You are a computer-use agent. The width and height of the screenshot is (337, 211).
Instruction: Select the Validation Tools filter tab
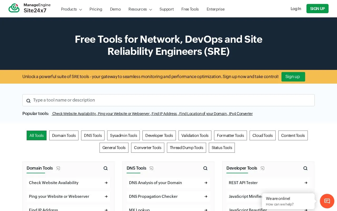pos(195,136)
